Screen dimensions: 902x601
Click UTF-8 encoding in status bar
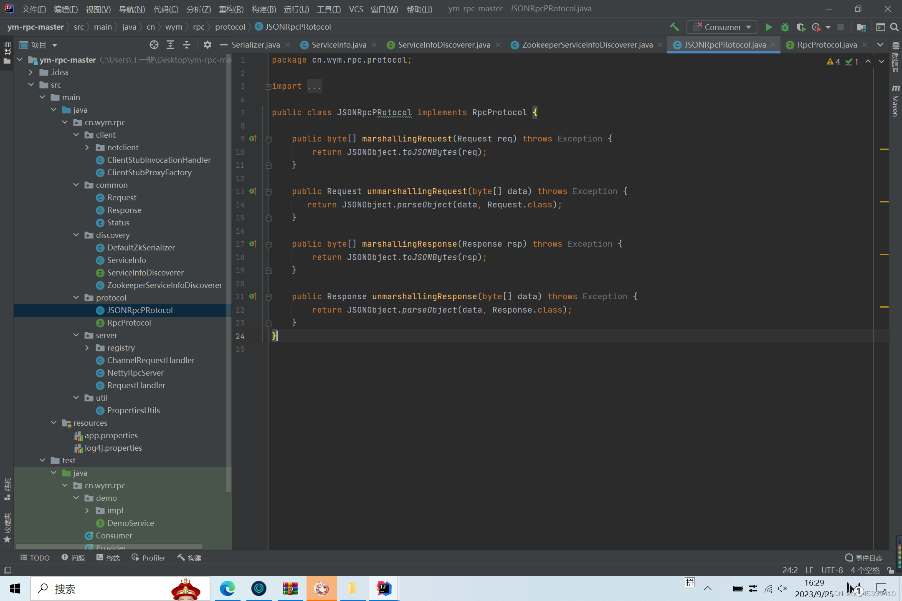831,570
